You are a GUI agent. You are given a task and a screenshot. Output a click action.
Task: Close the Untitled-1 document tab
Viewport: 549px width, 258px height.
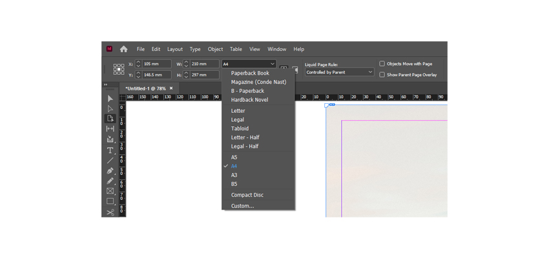tap(171, 88)
